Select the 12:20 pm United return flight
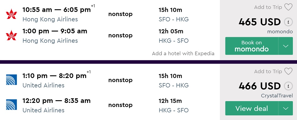This screenshot has height=120, width=297. [x=56, y=101]
